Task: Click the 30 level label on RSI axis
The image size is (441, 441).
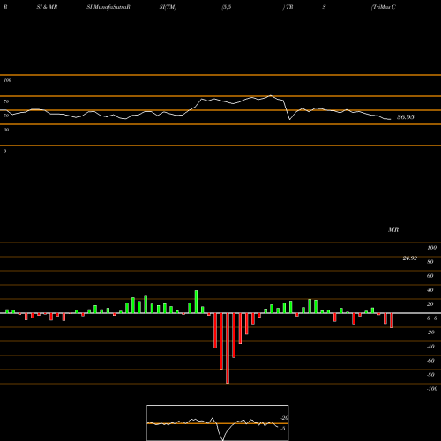Action: [6, 130]
